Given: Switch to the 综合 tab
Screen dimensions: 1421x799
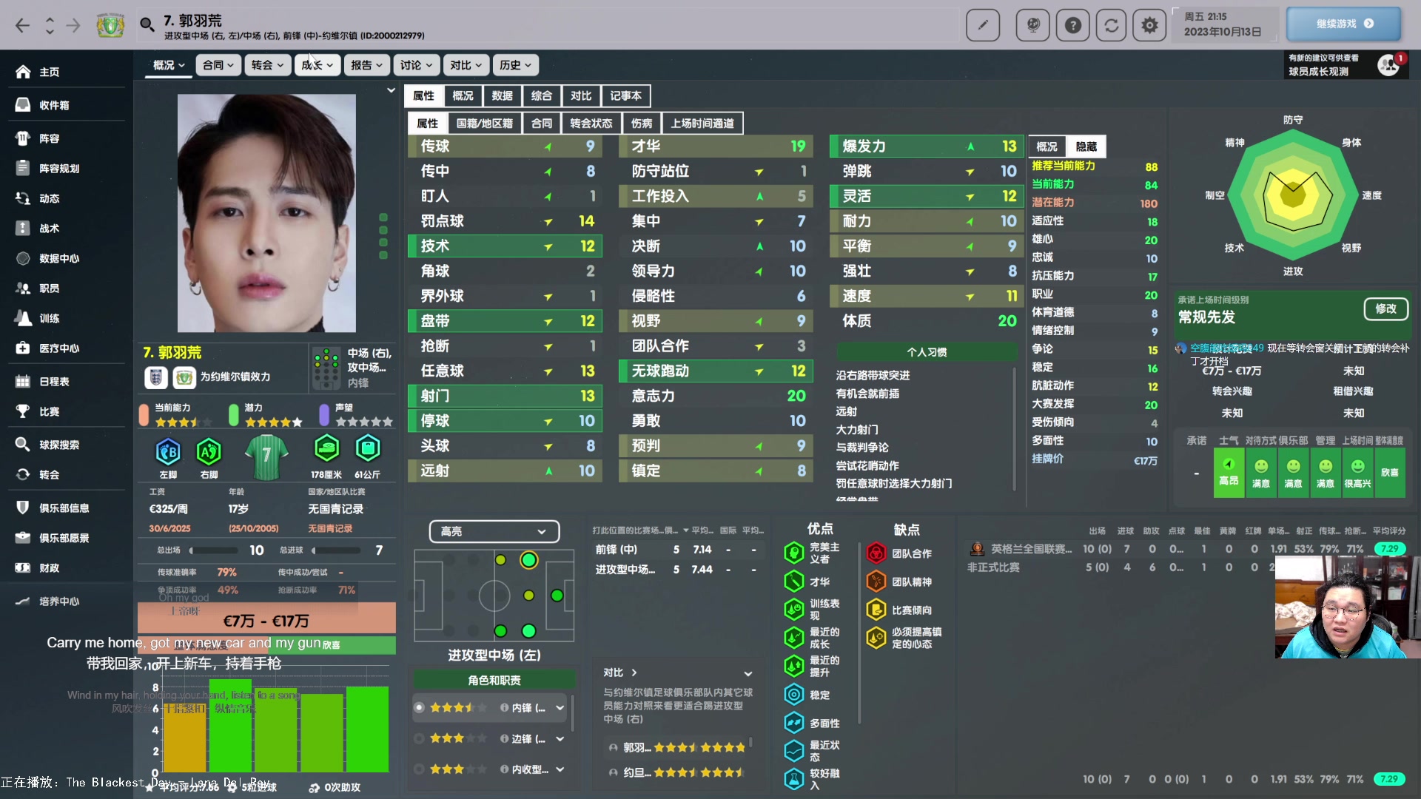Looking at the screenshot, I should click(541, 95).
